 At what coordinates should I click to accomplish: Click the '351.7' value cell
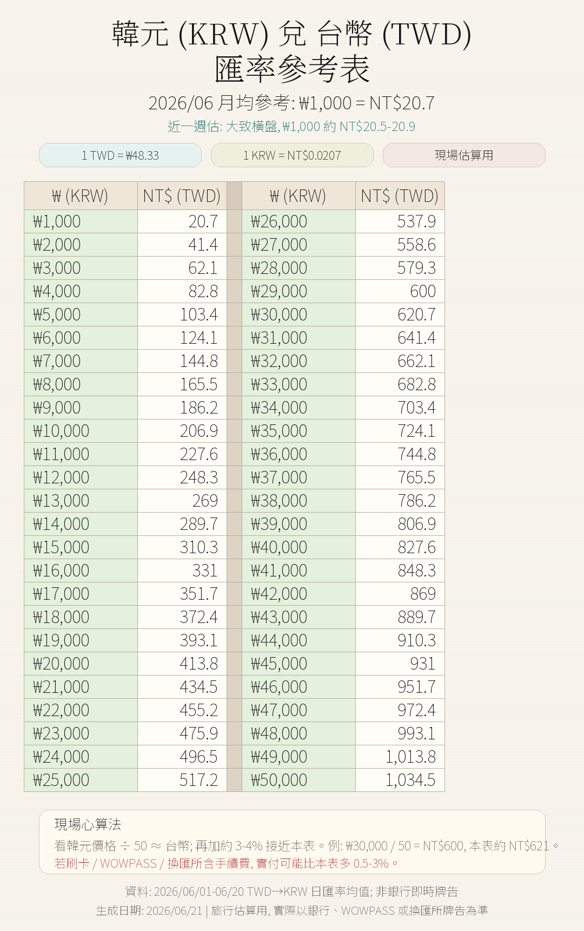(182, 594)
